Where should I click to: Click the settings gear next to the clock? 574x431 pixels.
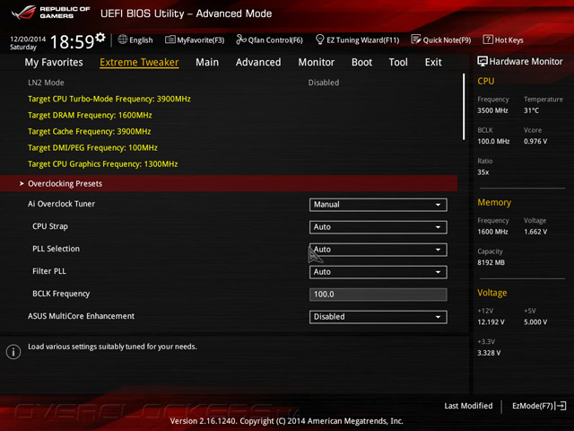(x=100, y=38)
